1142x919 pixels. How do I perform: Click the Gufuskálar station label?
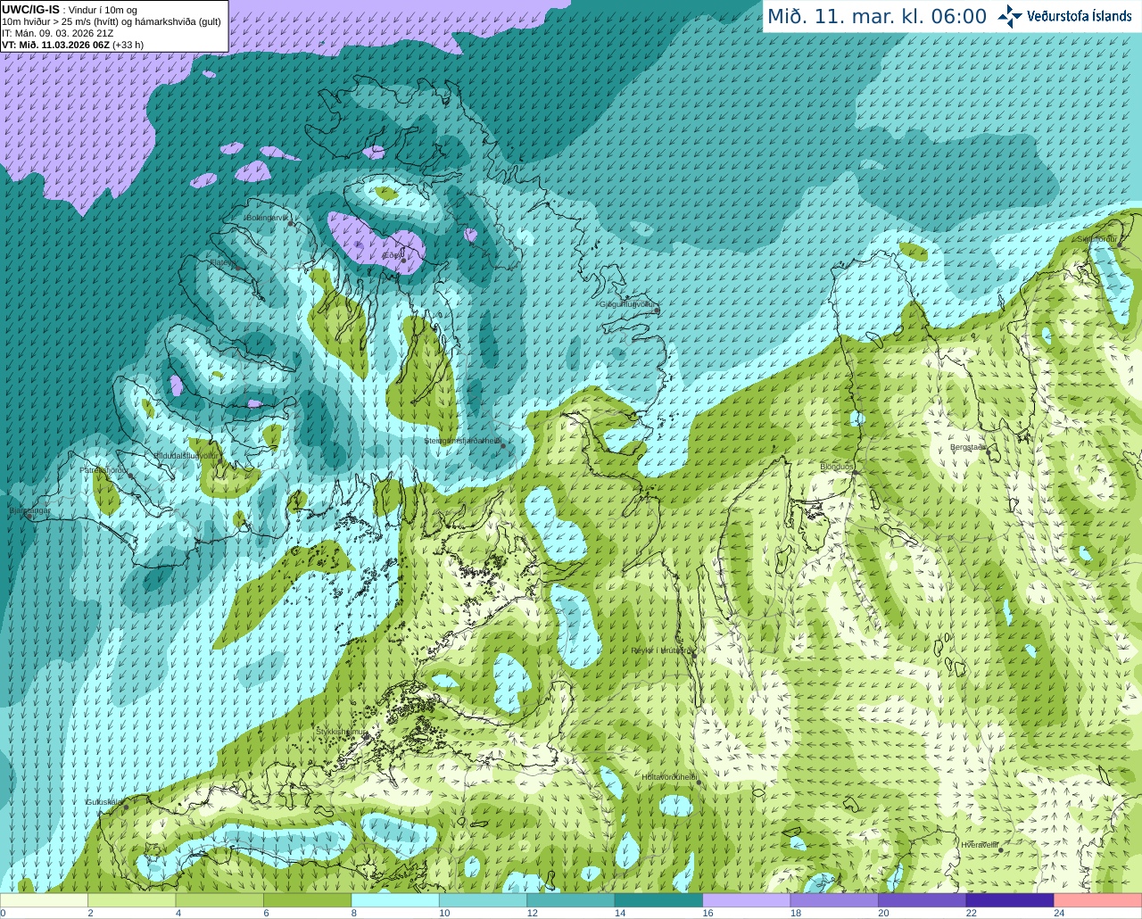(x=103, y=801)
